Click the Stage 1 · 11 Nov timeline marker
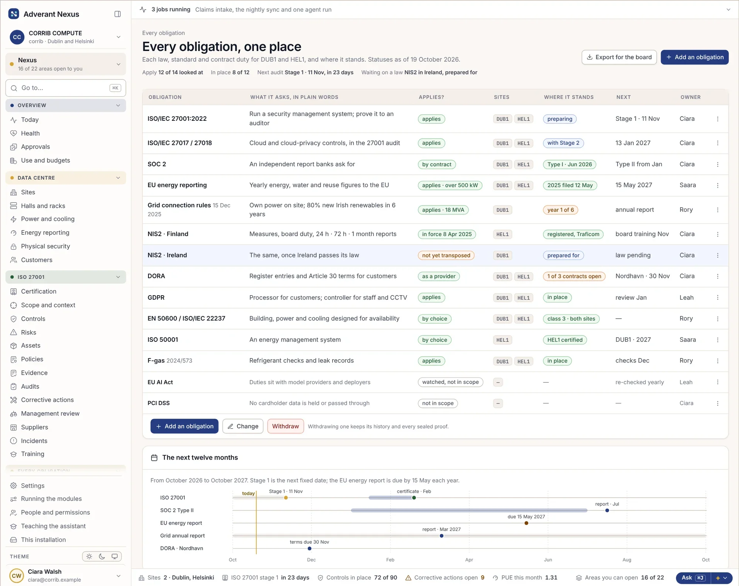739x586 pixels. 286,498
